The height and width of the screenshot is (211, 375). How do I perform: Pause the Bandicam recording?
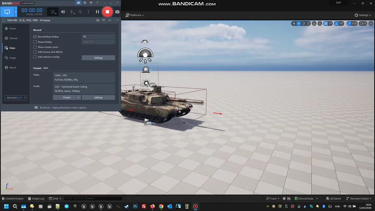(x=97, y=12)
